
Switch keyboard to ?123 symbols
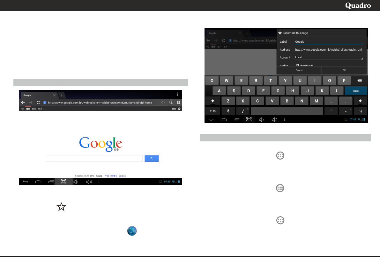click(212, 111)
